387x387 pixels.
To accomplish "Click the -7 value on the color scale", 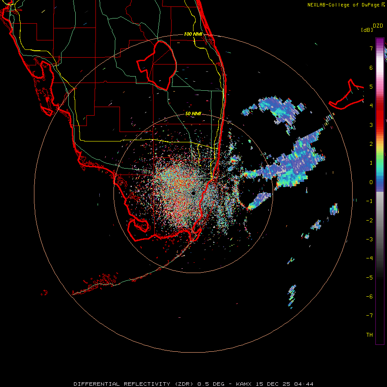I will pos(369,316).
